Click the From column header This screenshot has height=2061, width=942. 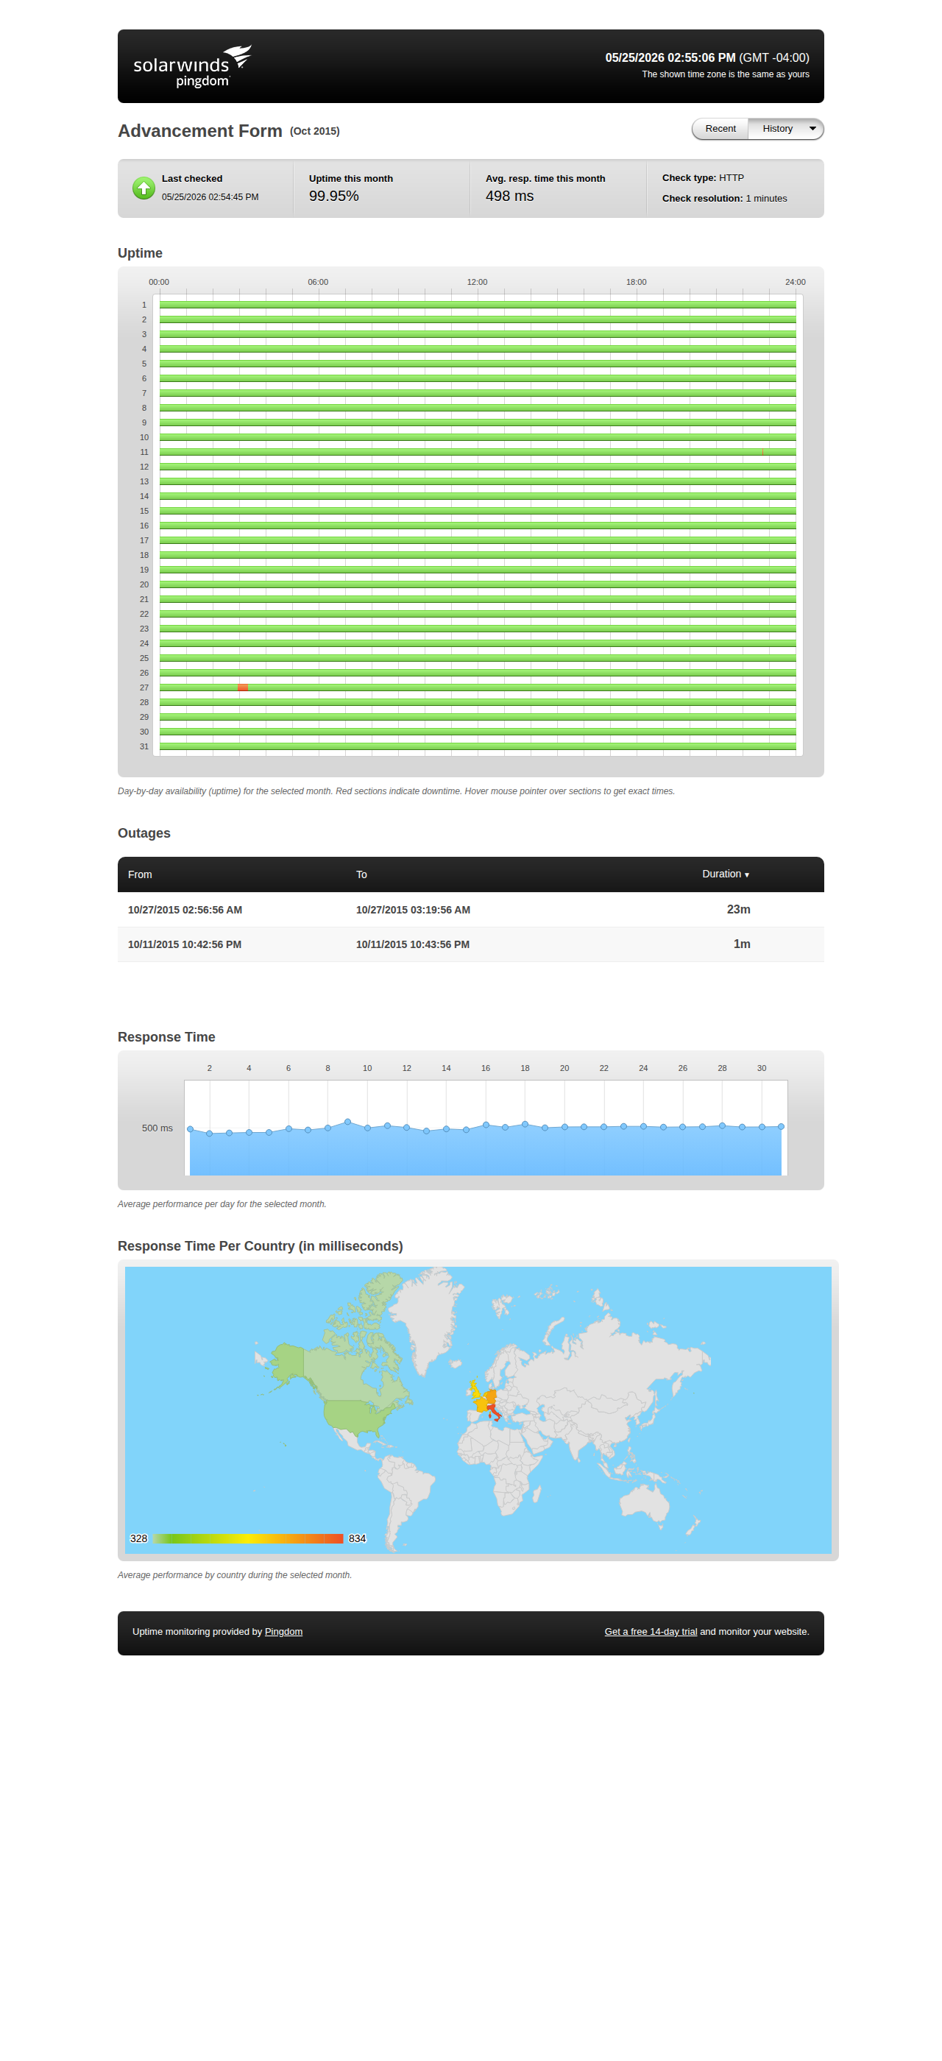(140, 874)
